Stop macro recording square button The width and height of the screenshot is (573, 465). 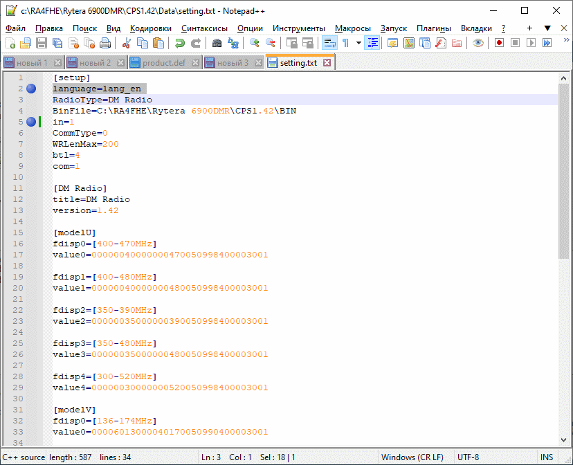(x=516, y=43)
